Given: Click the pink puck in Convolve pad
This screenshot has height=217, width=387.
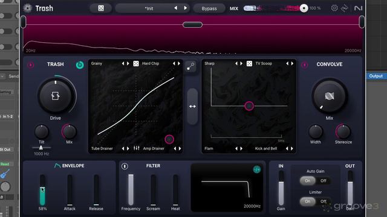Looking at the screenshot, I should tap(249, 106).
